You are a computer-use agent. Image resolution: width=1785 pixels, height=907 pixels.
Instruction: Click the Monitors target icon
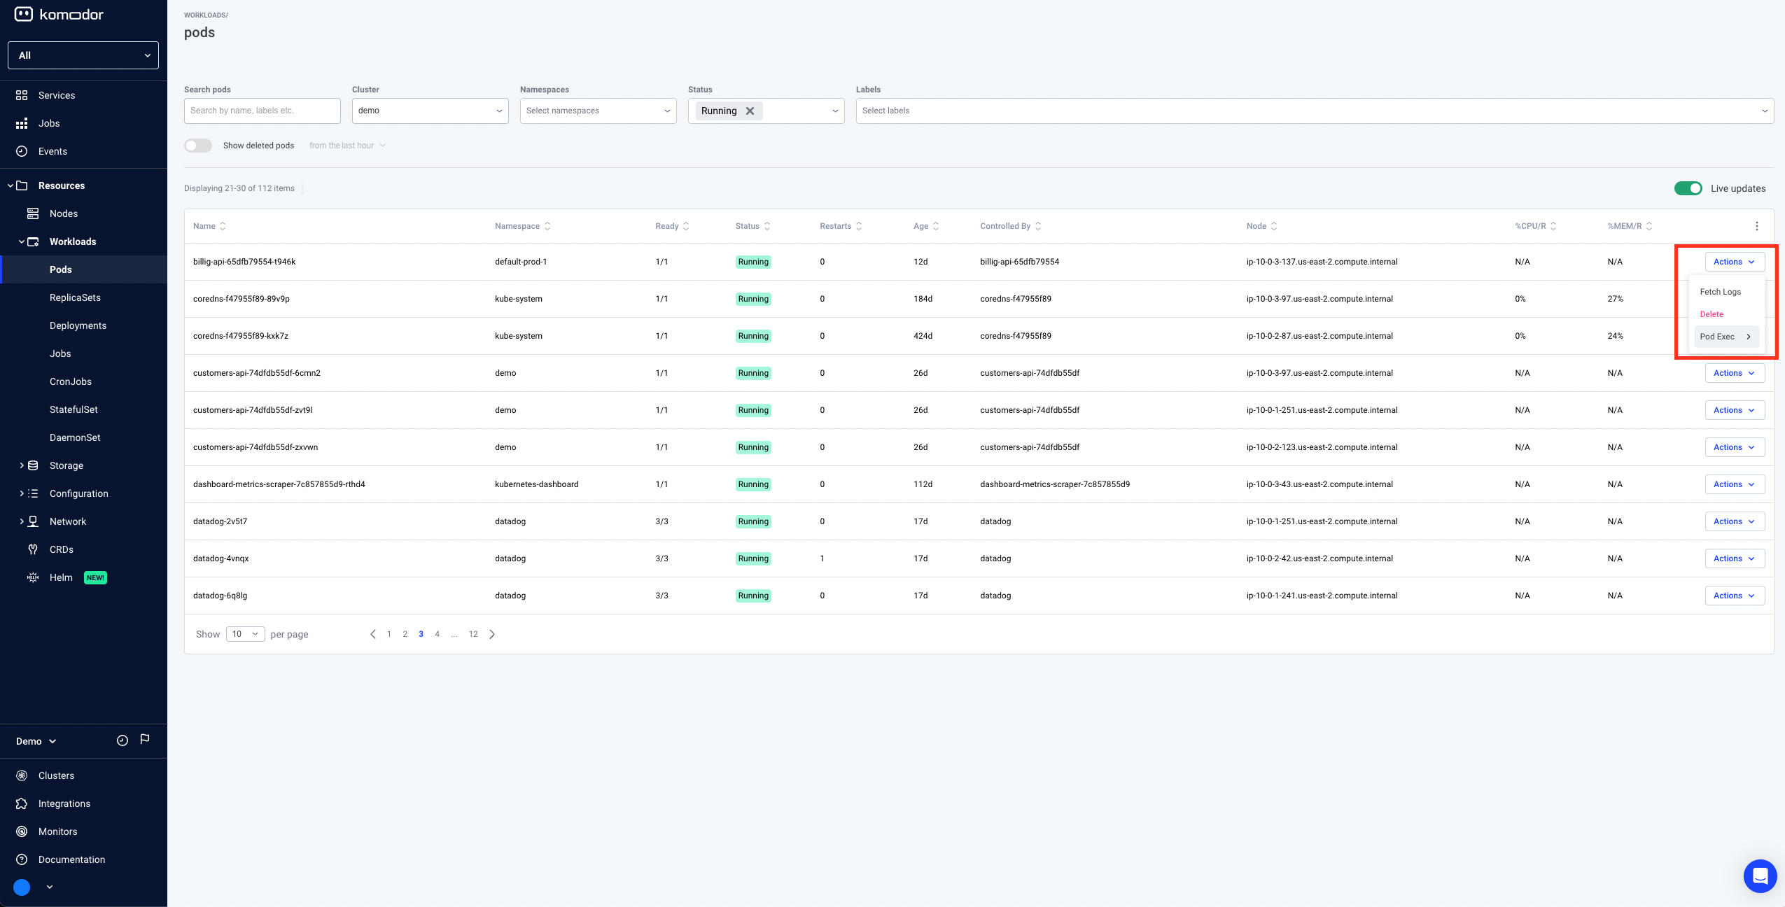pyautogui.click(x=22, y=831)
